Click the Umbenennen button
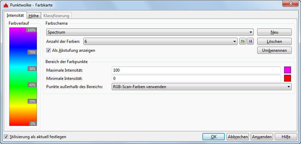The width and height of the screenshot is (301, 144). (x=274, y=50)
